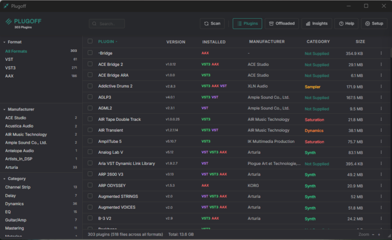Open the Insights tab

(x=317, y=24)
